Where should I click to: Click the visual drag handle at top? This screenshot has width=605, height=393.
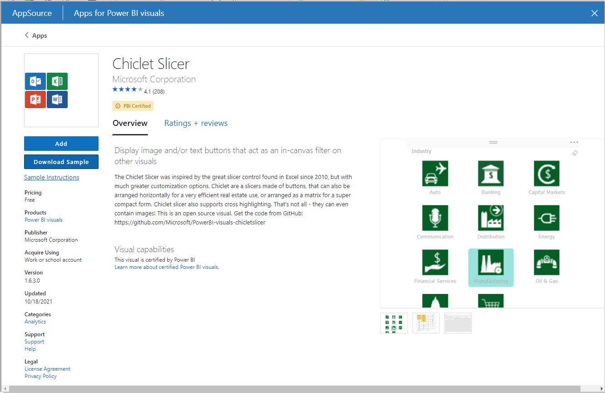pos(493,143)
